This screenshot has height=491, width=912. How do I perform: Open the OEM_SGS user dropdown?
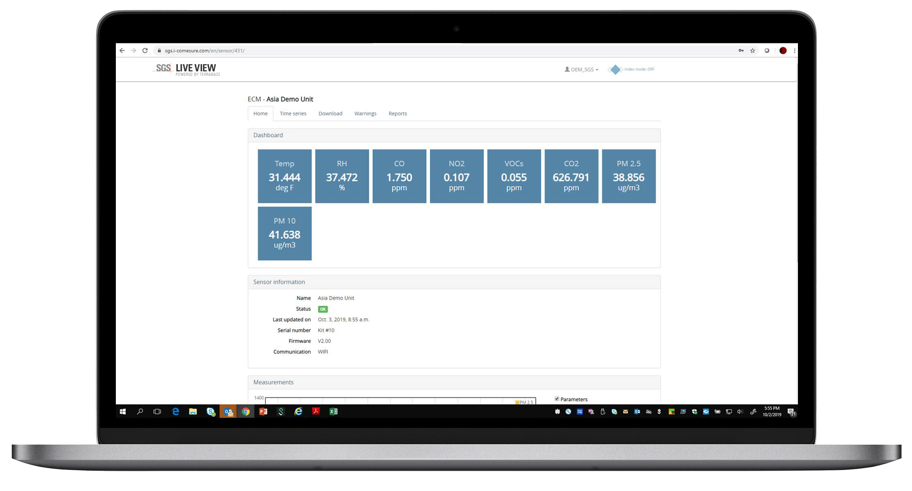pyautogui.click(x=582, y=70)
